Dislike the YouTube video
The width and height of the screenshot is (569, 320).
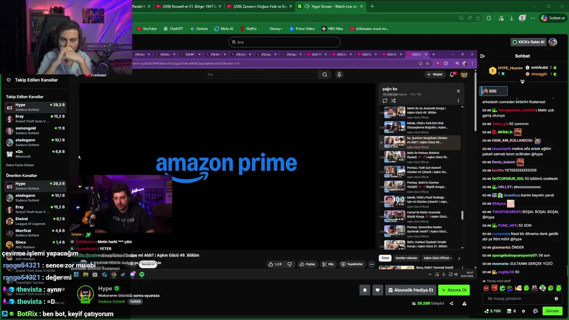289,264
